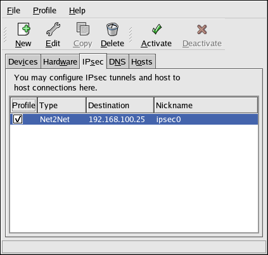Open the Help menu
268x255 pixels.
77,11
